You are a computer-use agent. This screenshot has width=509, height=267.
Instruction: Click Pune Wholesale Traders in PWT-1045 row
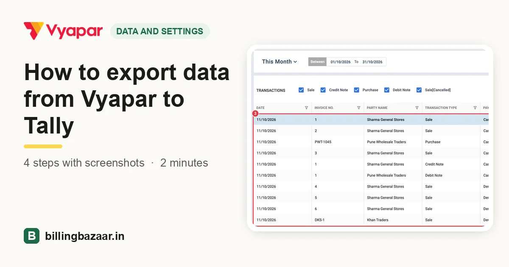[386, 142]
